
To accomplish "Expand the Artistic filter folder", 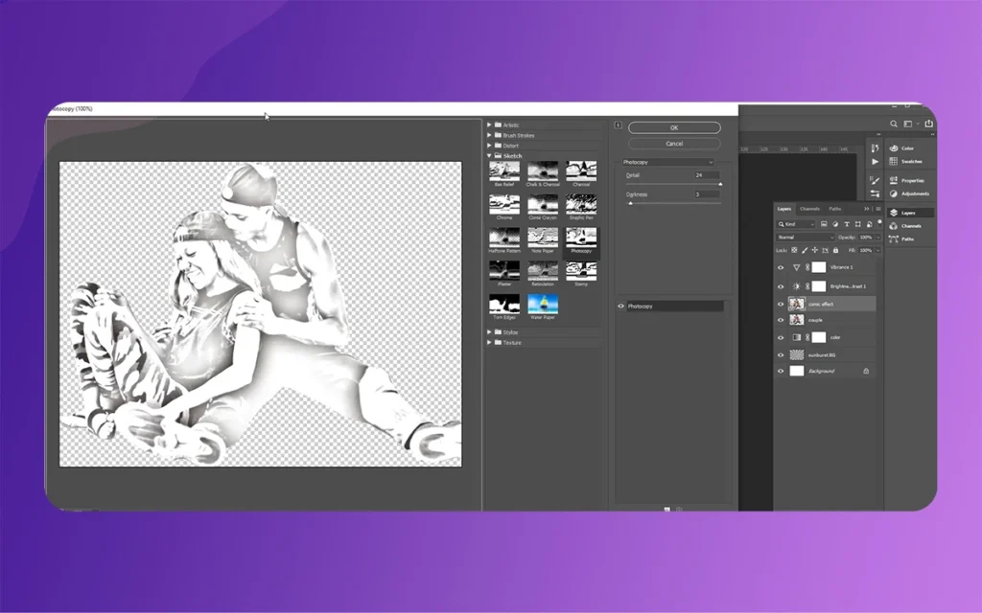I will (x=489, y=125).
